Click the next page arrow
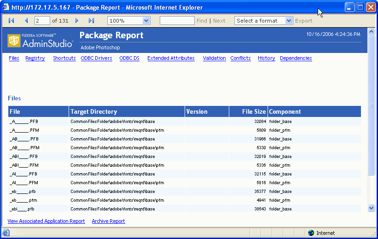This screenshot has width=378, height=239. 77,21
